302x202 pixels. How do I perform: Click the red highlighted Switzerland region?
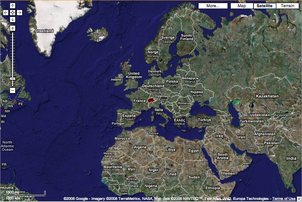pos(150,101)
